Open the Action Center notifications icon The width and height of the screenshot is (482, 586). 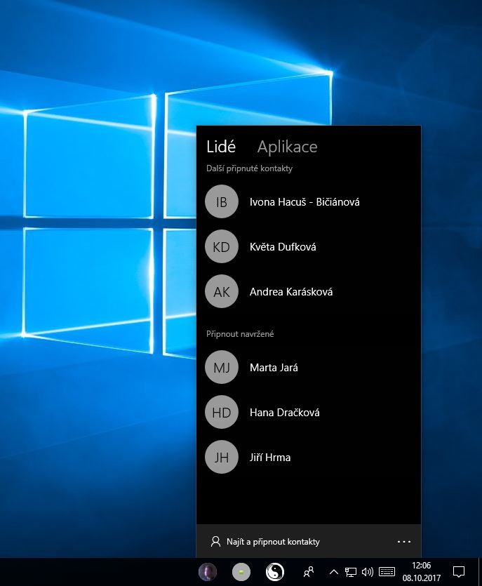[458, 572]
